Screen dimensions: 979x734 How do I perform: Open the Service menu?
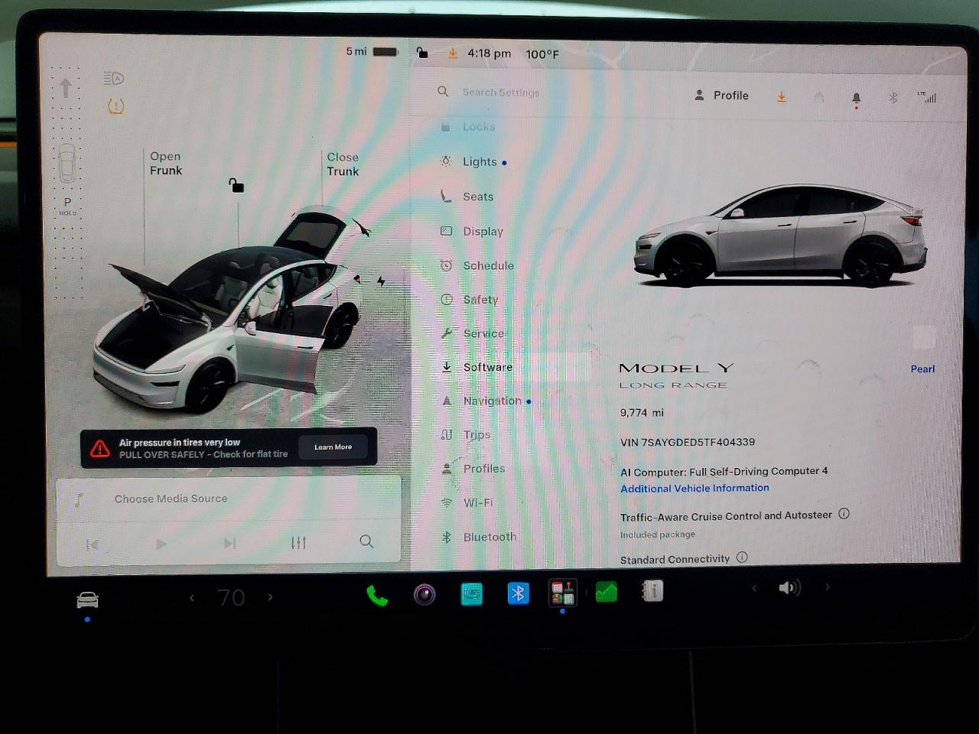point(483,333)
